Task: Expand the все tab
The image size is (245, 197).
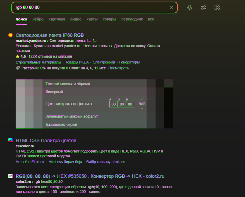Action: (151, 19)
